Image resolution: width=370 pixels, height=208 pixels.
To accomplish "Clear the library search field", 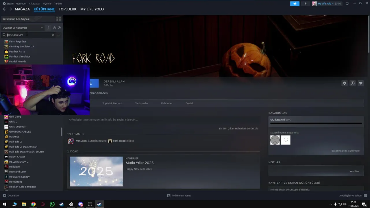I will pyautogui.click(x=53, y=35).
